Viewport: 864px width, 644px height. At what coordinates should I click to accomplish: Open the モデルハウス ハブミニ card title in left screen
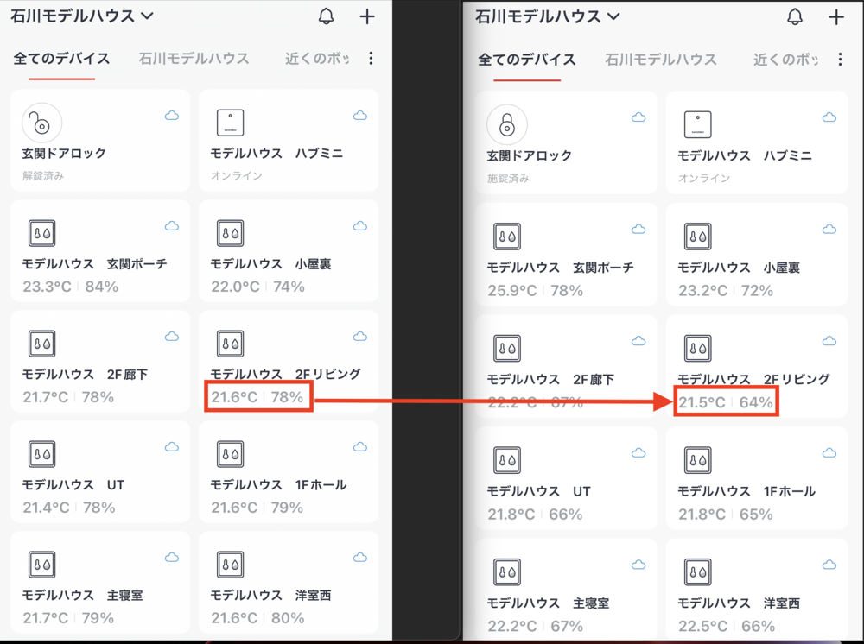pos(276,154)
